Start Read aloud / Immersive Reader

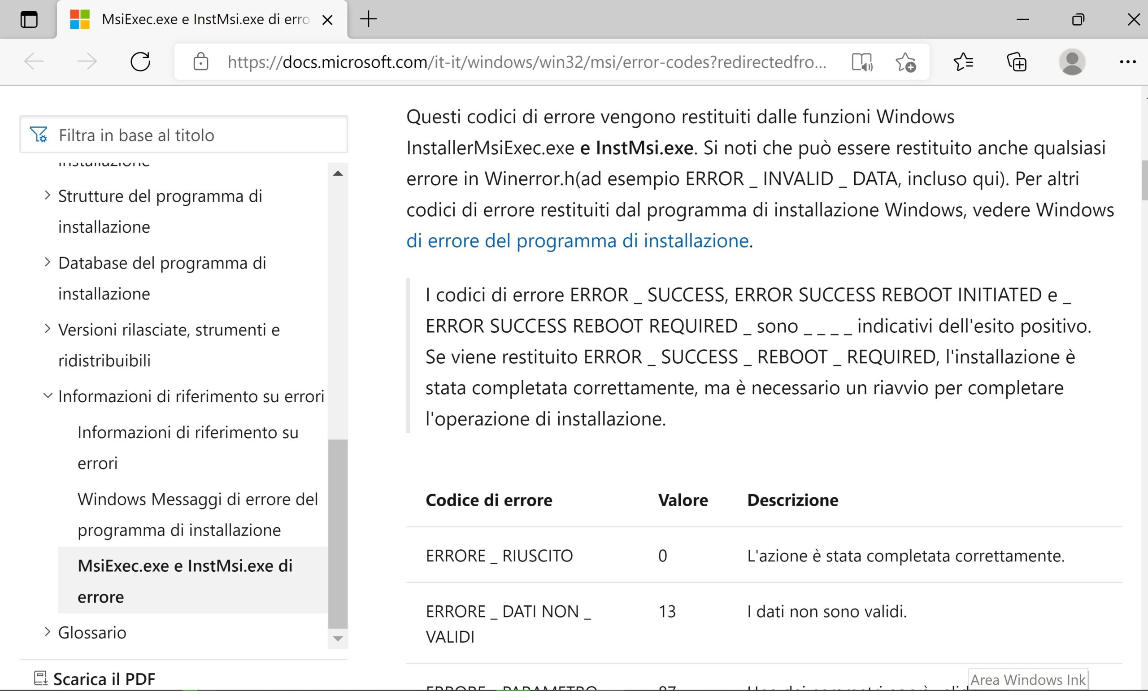pos(862,62)
